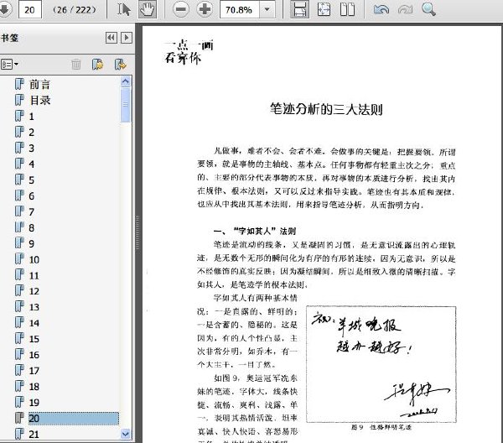This screenshot has width=503, height=443.
Task: Jump to bookmark 7
Action: click(x=32, y=211)
